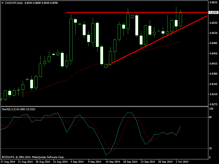Click the 31 Aug 2014 date label
This screenshot has width=219, height=164.
tap(60, 162)
